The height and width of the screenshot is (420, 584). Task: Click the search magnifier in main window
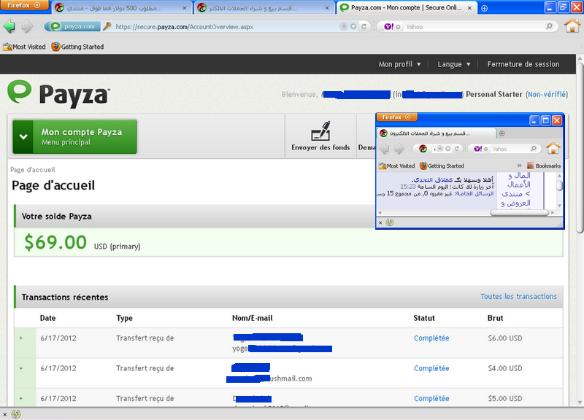coord(549,26)
